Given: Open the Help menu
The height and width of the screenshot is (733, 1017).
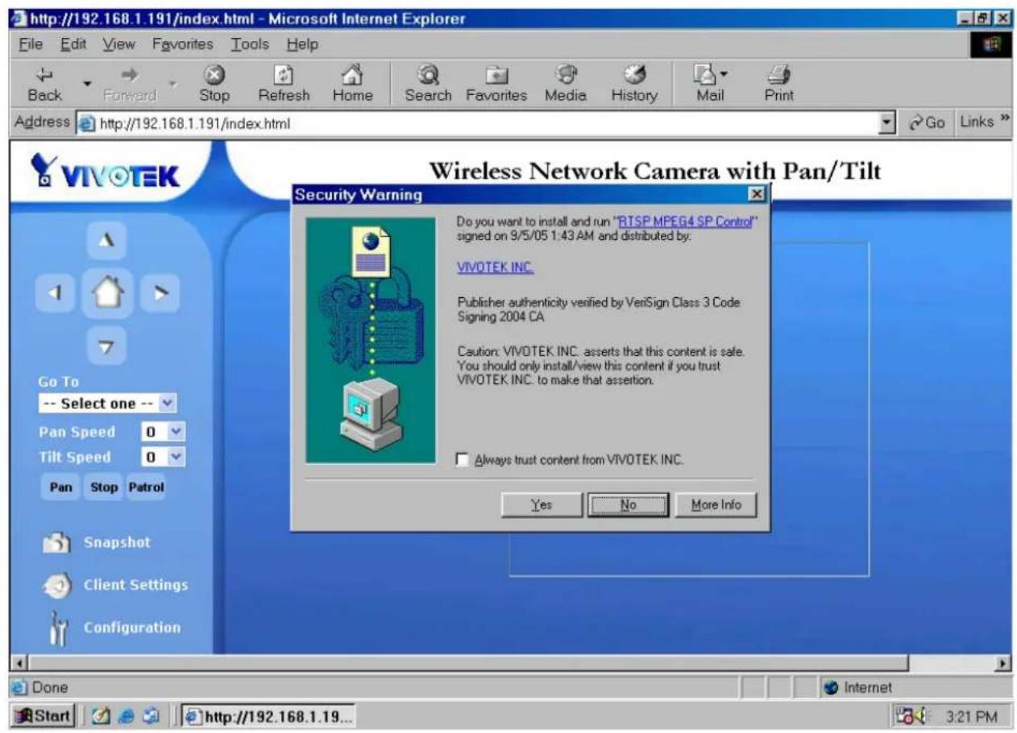Looking at the screenshot, I should tap(302, 45).
